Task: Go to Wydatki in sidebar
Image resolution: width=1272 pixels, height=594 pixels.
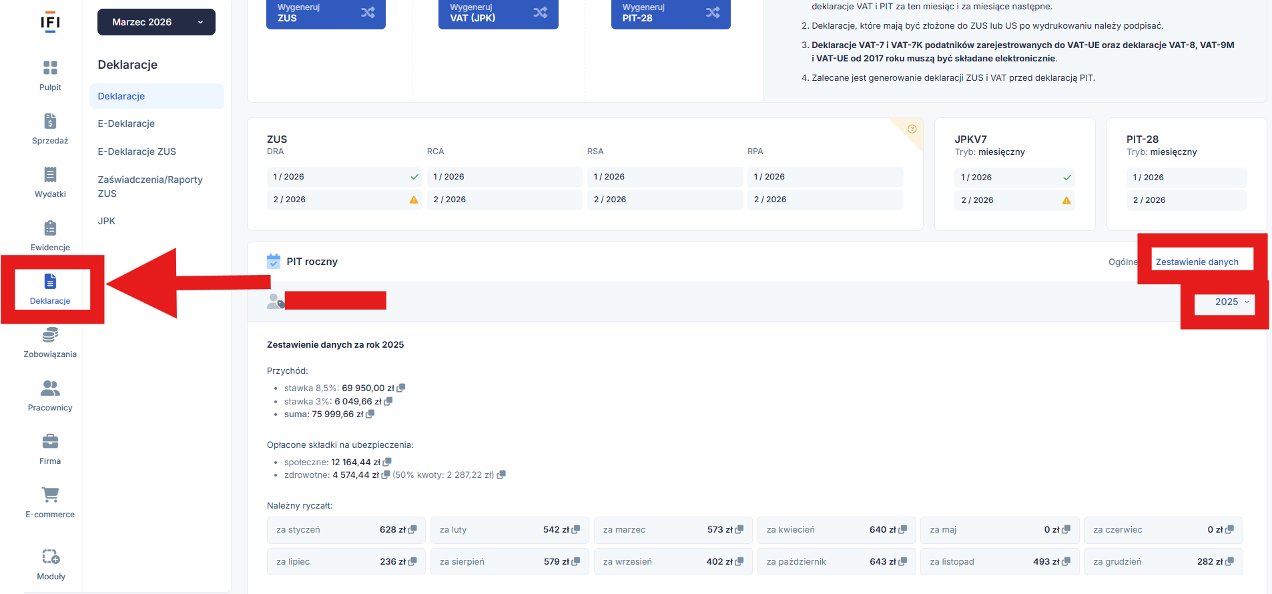Action: click(50, 175)
